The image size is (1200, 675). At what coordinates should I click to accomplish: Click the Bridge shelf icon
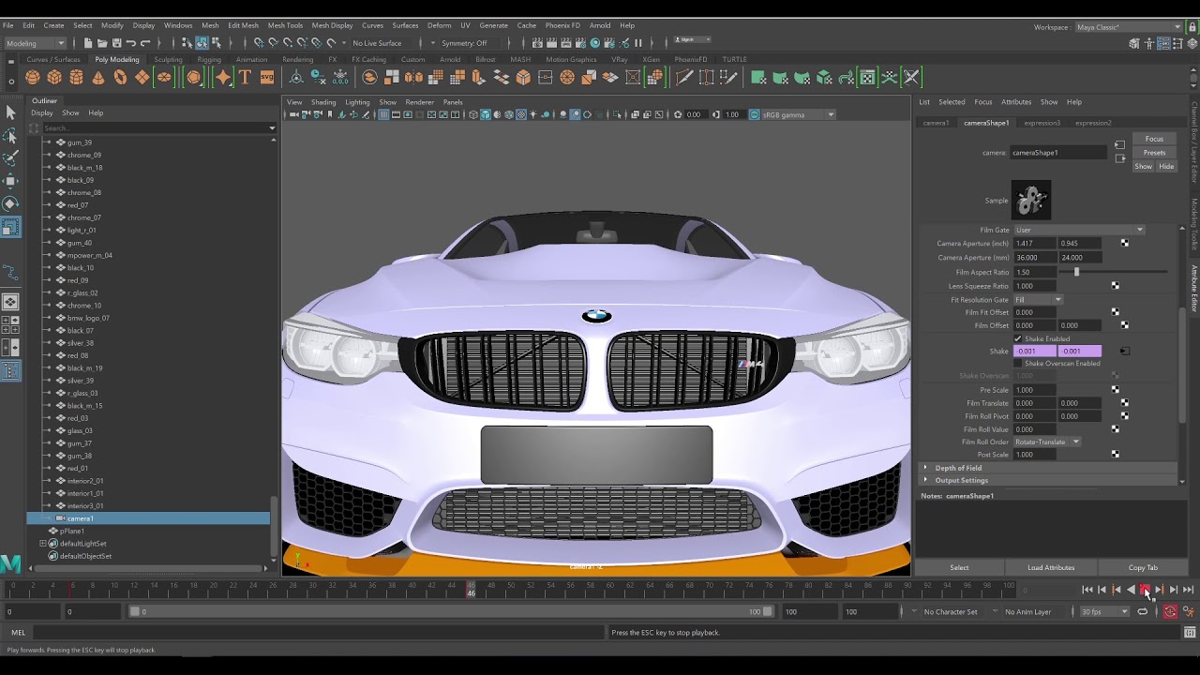(x=502, y=78)
